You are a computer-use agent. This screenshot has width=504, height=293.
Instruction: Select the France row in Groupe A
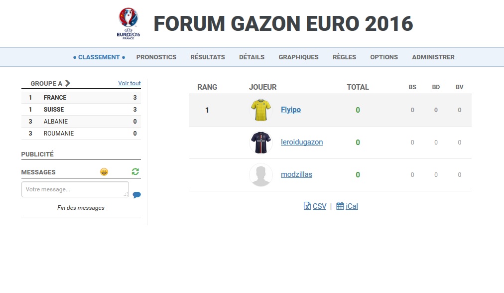tap(81, 98)
